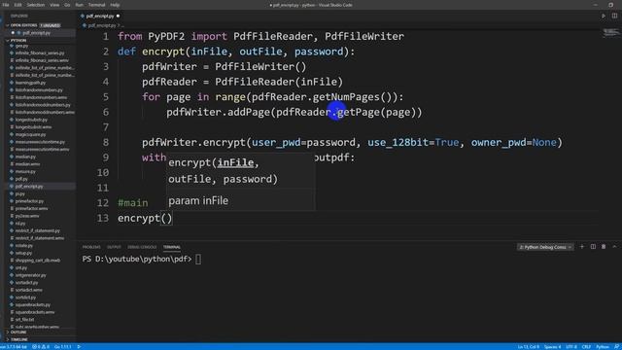Click the PowerShell terminal prompt input
This screenshot has height=350, width=622.
198,260
